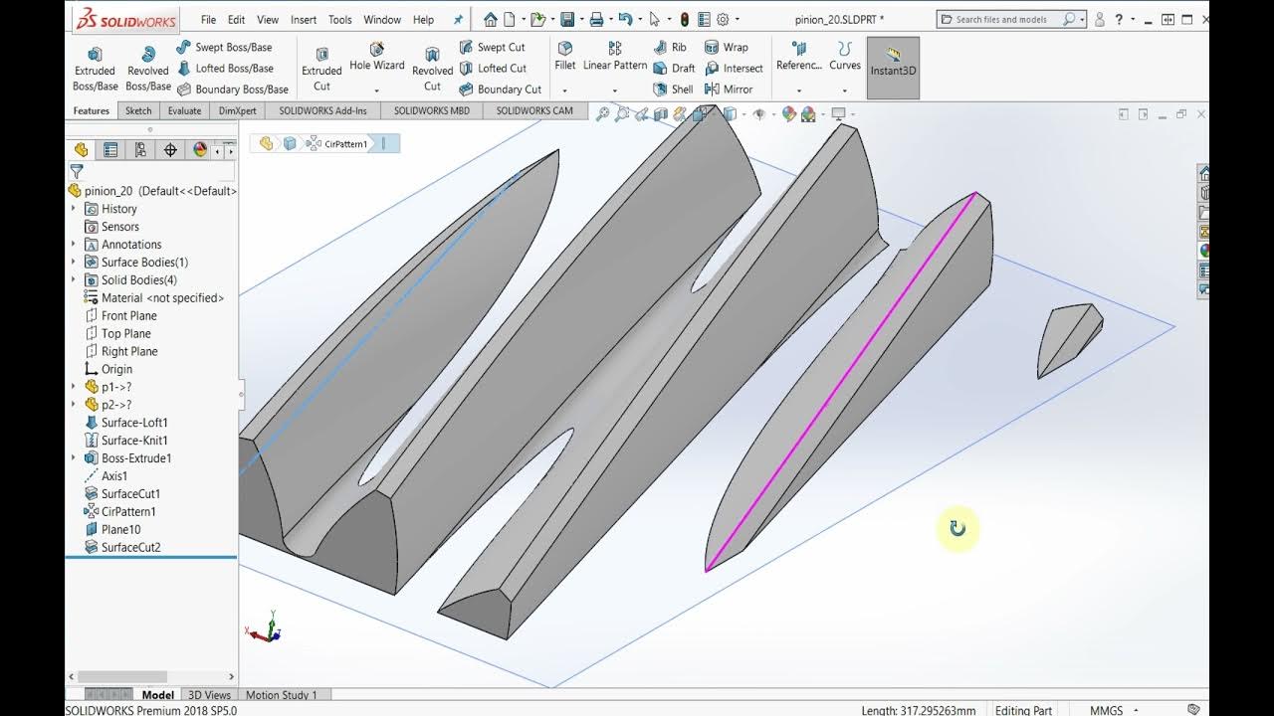Image resolution: width=1274 pixels, height=716 pixels.
Task: Pin the menu bar with pushpin
Action: coord(458,19)
